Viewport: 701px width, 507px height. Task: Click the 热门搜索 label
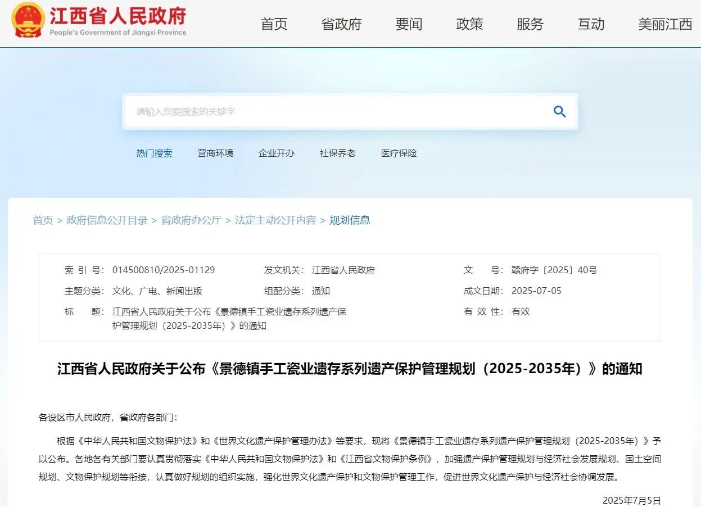154,153
